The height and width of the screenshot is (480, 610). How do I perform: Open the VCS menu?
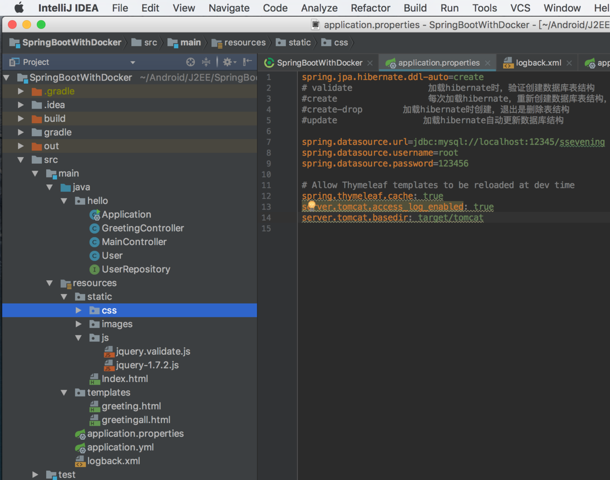520,8
